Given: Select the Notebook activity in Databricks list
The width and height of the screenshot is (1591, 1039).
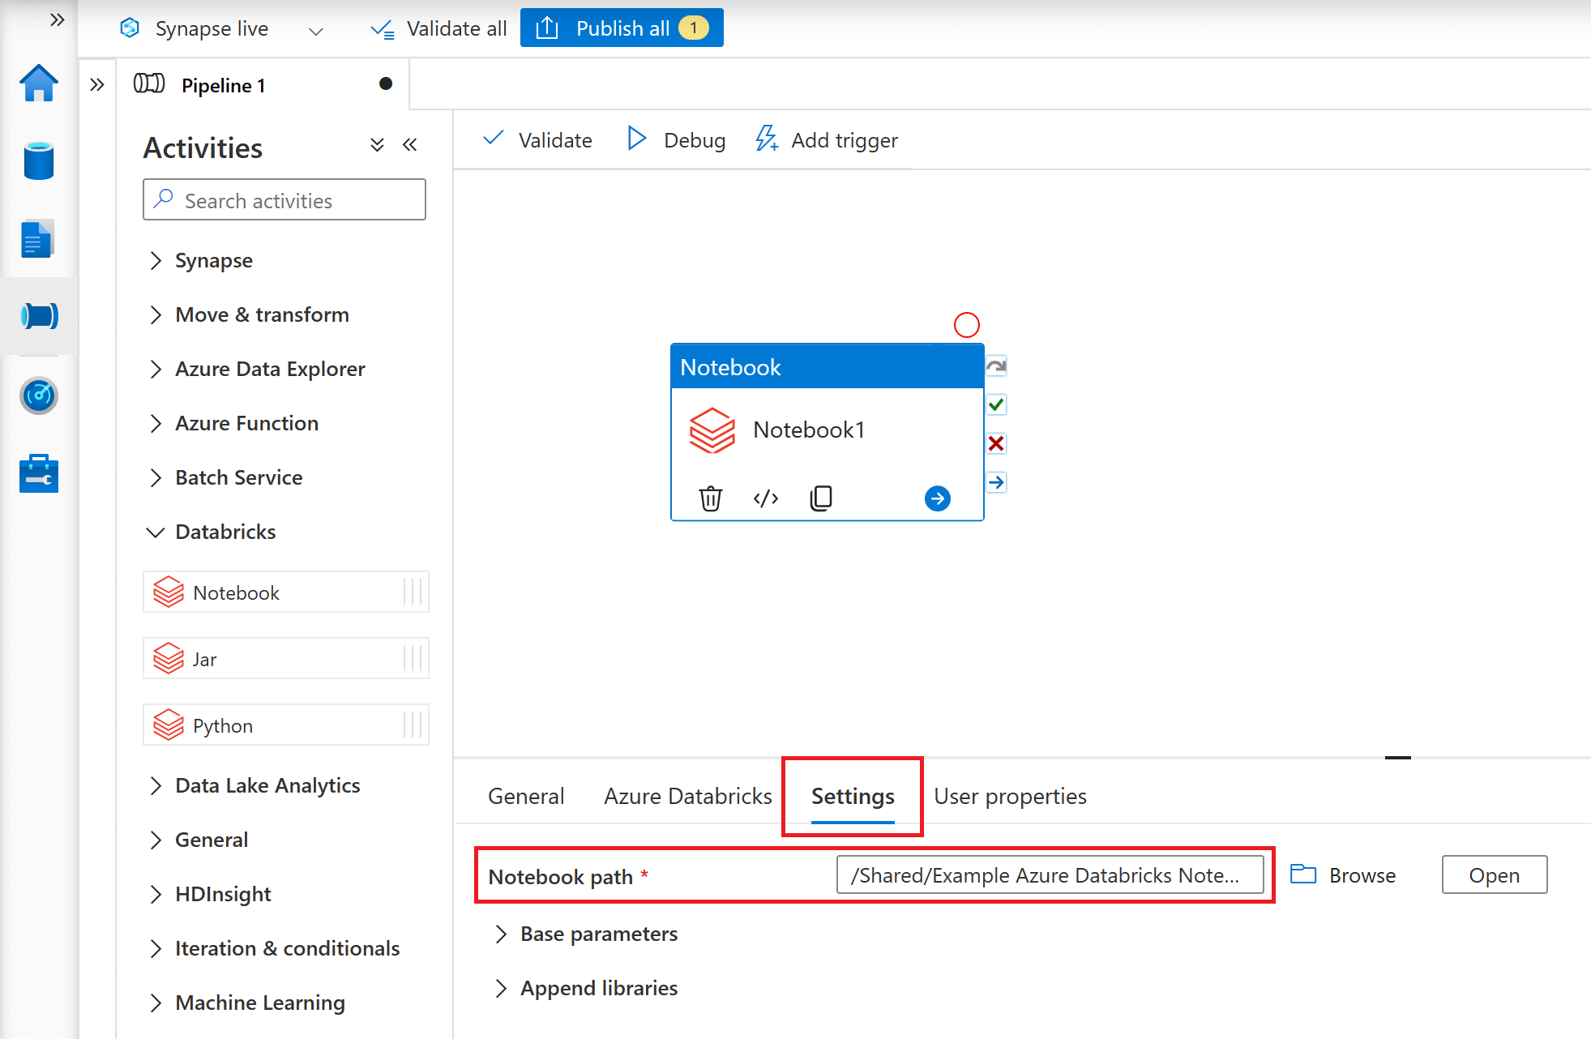Looking at the screenshot, I should click(x=285, y=592).
